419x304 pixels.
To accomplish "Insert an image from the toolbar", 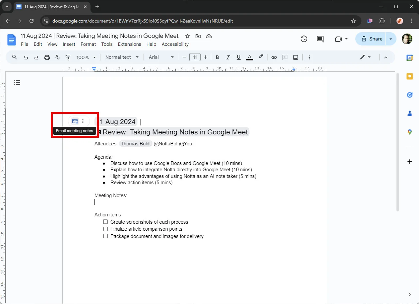I will pos(295,57).
